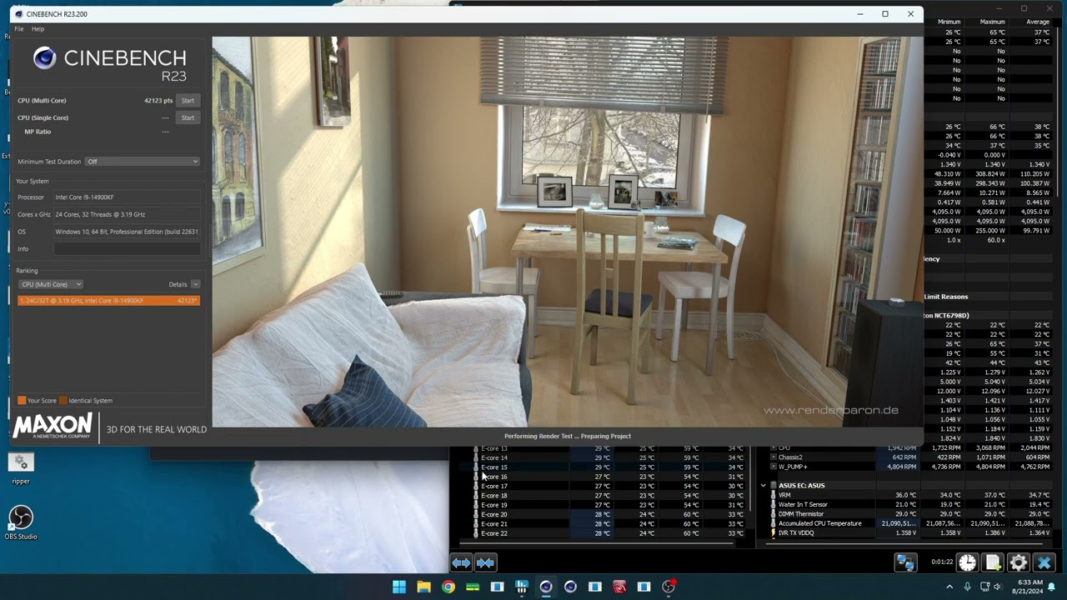Viewport: 1067px width, 600px height.
Task: Open HWiNFO settings gear icon
Action: click(x=1019, y=562)
